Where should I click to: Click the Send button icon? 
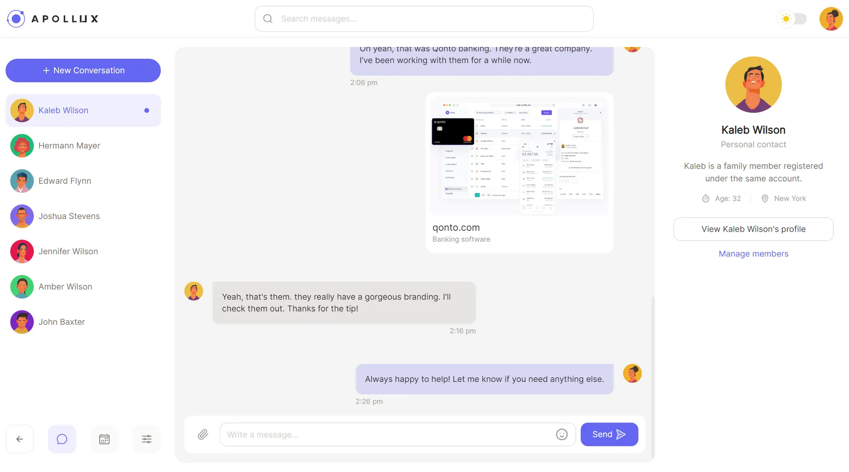tap(621, 434)
